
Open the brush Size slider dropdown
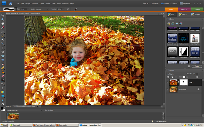click(28, 9)
